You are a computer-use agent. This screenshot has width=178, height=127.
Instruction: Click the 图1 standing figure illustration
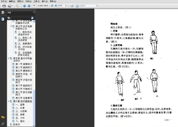154,42
